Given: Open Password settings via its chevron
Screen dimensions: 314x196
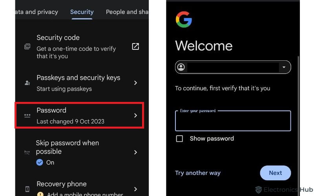Looking at the screenshot, I should [135, 115].
